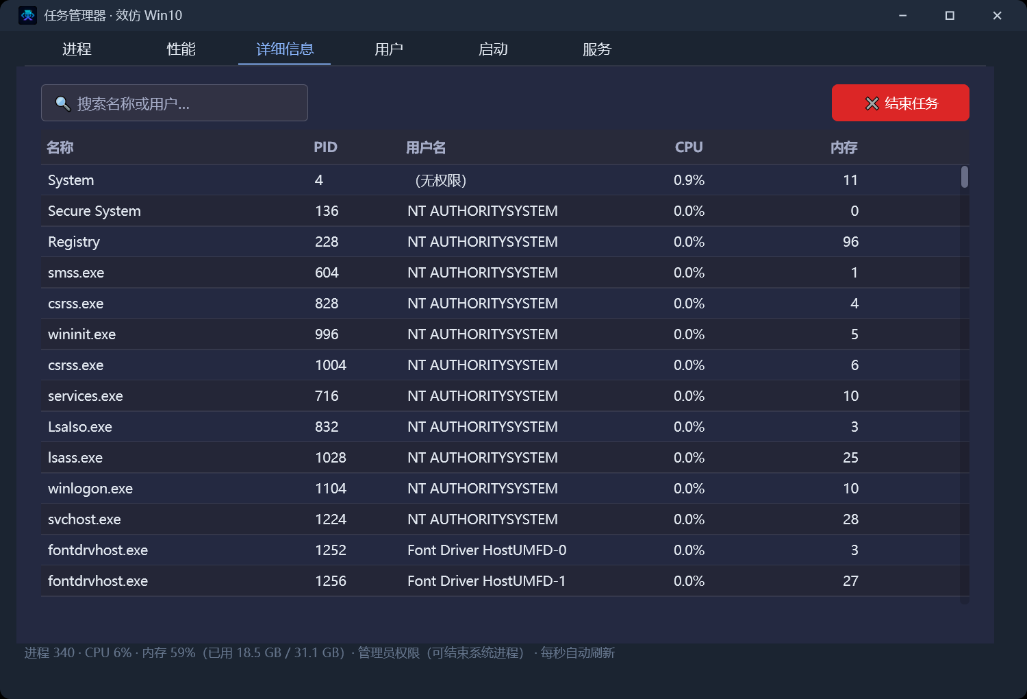This screenshot has width=1027, height=699.
Task: Click the 0.9% CPU value for System
Action: click(x=689, y=180)
